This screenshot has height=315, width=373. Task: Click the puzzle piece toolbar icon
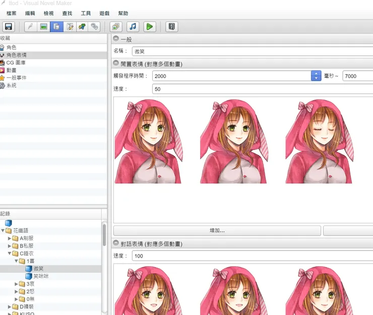[82, 27]
